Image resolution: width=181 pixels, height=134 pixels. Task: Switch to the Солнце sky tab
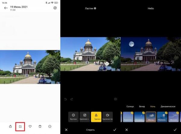pos(130,107)
